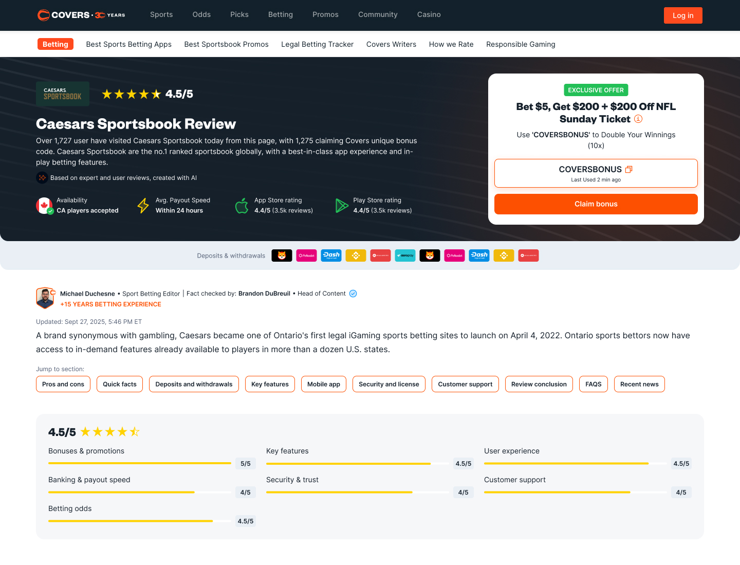Screen dimensions: 740x565
Task: Go to the Responsible Gaming tab
Action: (521, 44)
